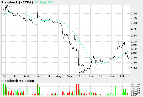143x97 pixels.
Task: Click the 0,66 low price label
Action: click(82, 72)
